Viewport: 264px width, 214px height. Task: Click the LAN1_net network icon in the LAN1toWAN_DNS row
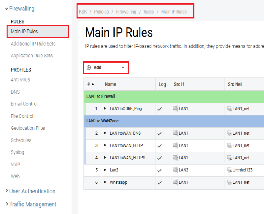pos(229,134)
